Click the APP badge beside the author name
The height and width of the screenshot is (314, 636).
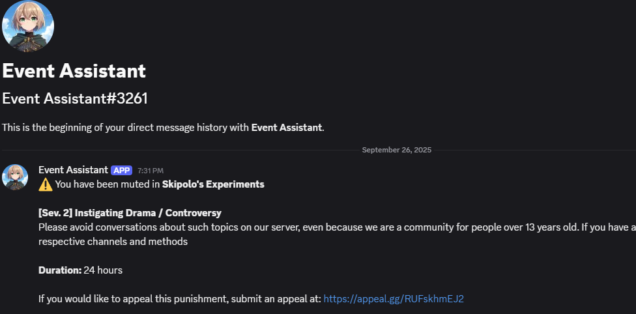click(x=121, y=171)
